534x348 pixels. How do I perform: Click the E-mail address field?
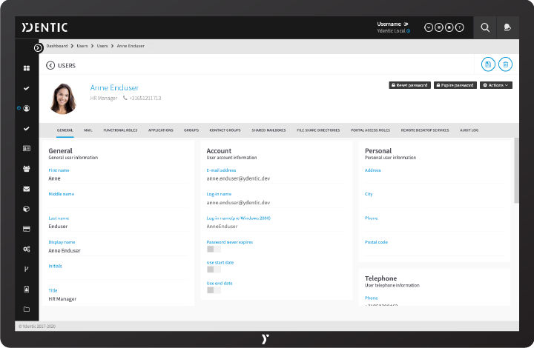tap(276, 178)
